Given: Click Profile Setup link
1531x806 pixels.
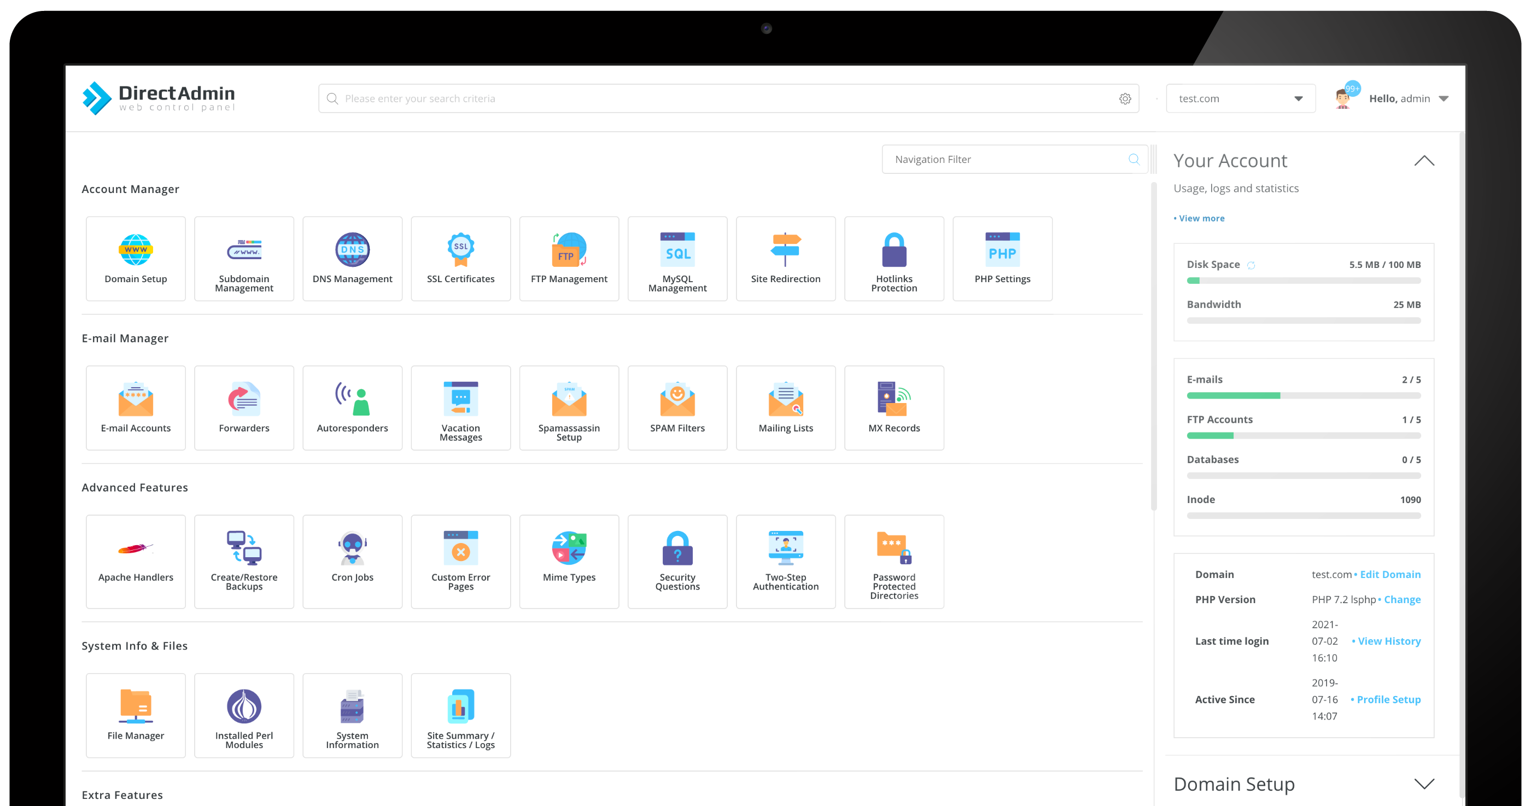Looking at the screenshot, I should [x=1387, y=699].
